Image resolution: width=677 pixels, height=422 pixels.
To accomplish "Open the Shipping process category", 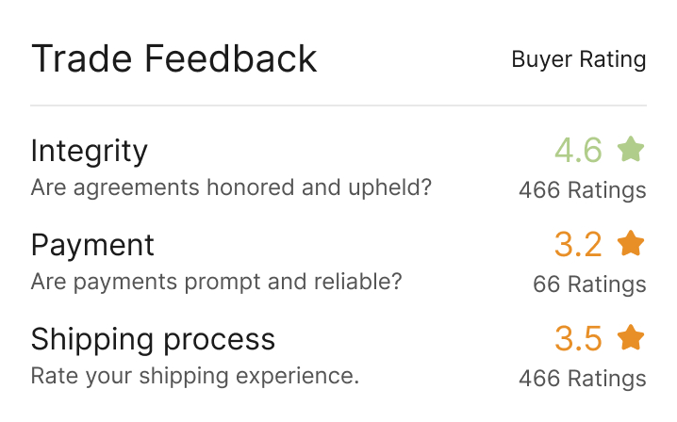I will [153, 339].
